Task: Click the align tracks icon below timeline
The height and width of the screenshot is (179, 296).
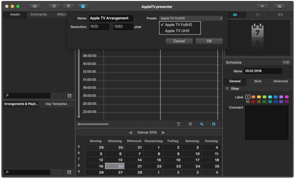Action: [x=190, y=124]
